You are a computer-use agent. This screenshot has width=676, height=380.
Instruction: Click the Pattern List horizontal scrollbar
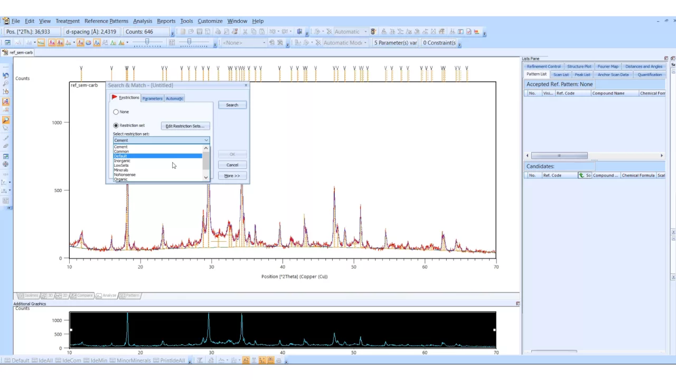click(559, 156)
